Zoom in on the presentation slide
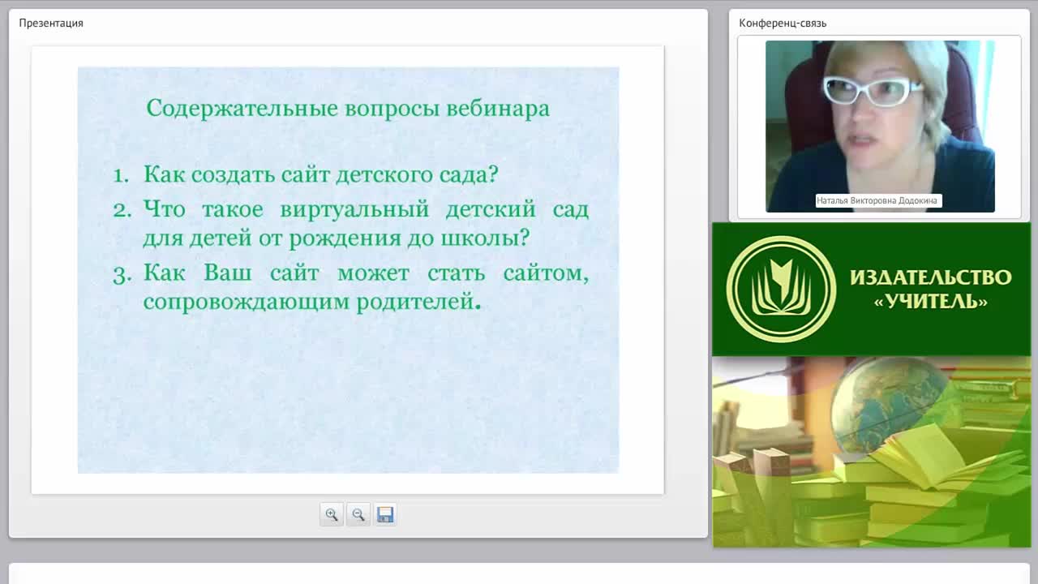Image resolution: width=1038 pixels, height=584 pixels. (x=332, y=514)
